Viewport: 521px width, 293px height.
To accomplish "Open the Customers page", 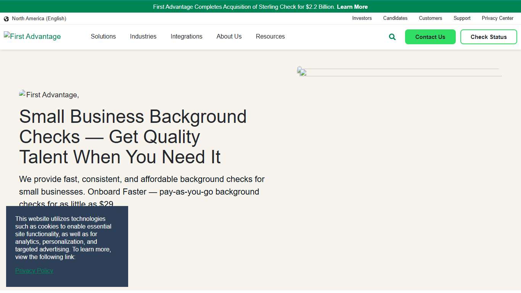I will pos(430,18).
